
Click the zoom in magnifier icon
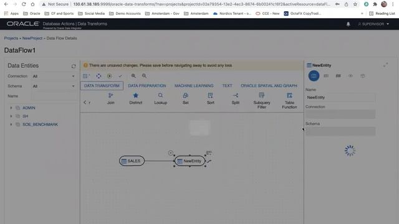point(133,76)
